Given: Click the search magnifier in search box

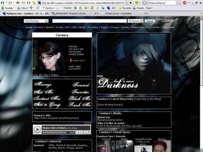Looking at the screenshot, I should click(x=178, y=3).
